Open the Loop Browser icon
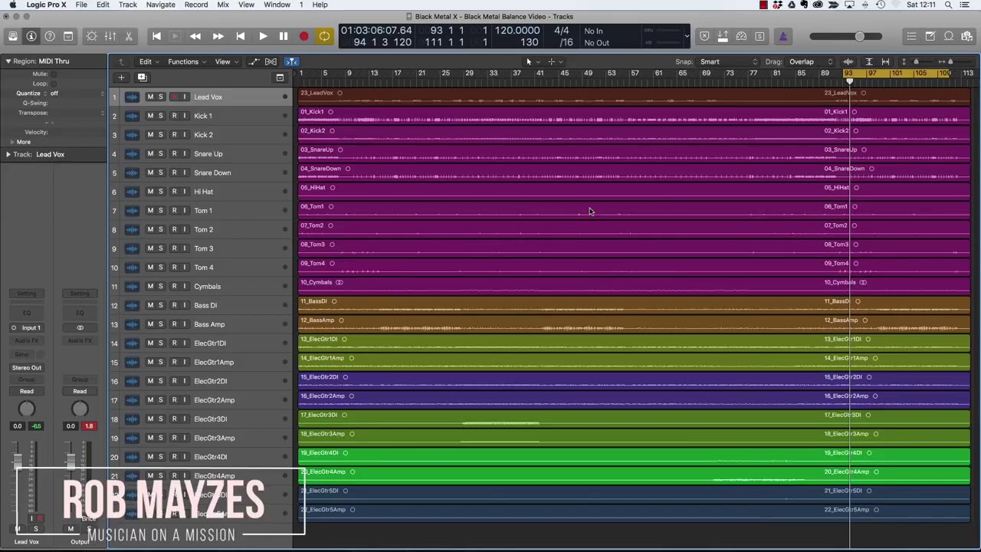Image resolution: width=981 pixels, height=552 pixels. click(x=949, y=36)
